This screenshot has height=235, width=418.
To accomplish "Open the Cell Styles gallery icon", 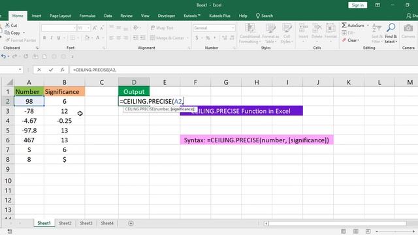I will (x=287, y=28).
